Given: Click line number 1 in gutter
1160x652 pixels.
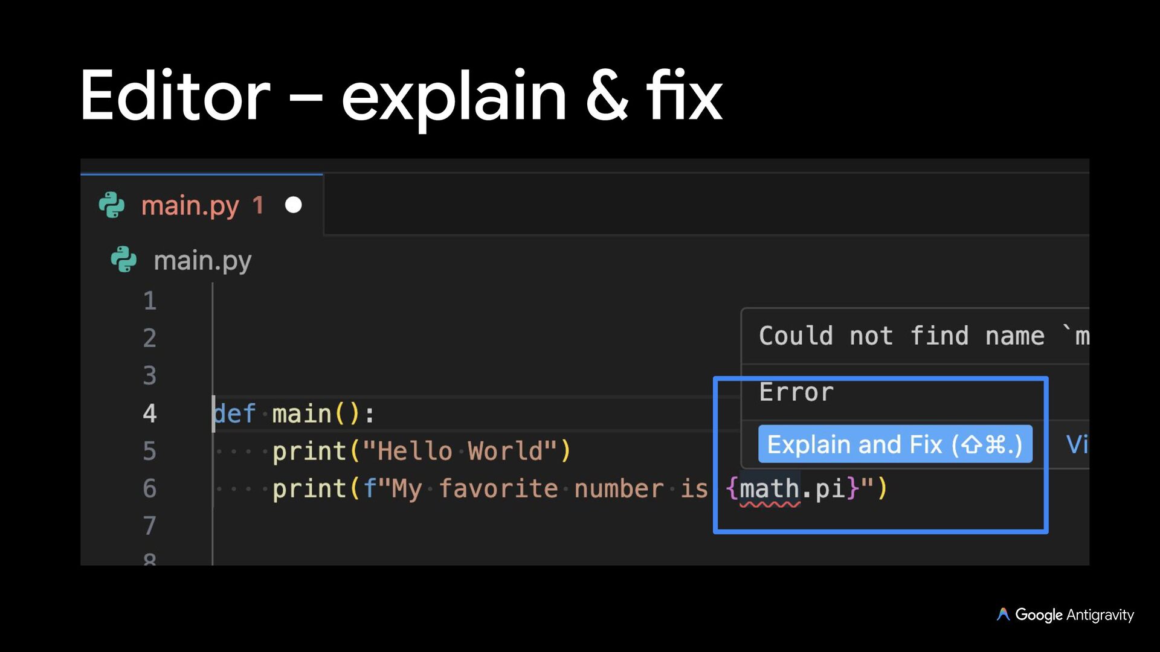Looking at the screenshot, I should coord(149,301).
